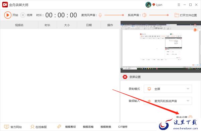Open the hamburger menu in title bar
Screen dimensions: 201x131
click(179, 5)
